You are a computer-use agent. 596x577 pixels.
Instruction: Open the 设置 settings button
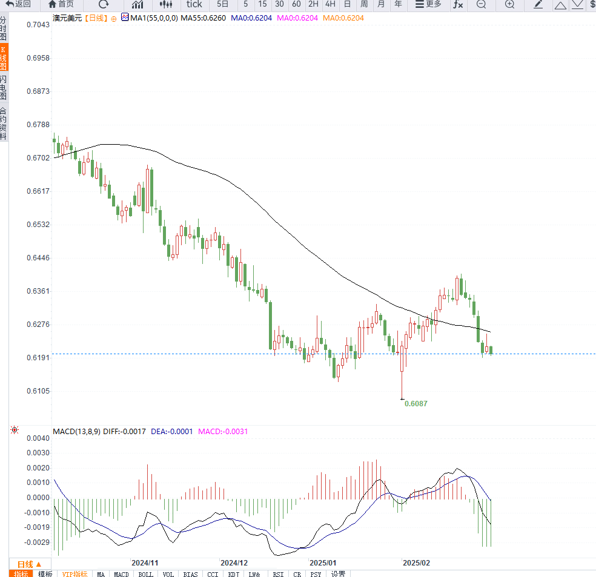click(x=338, y=574)
